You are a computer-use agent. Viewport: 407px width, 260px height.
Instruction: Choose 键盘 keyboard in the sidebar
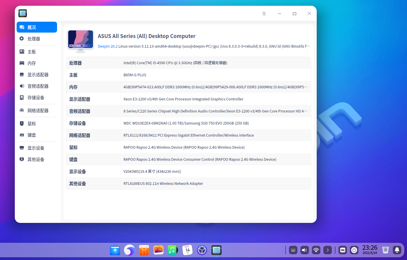click(37, 135)
